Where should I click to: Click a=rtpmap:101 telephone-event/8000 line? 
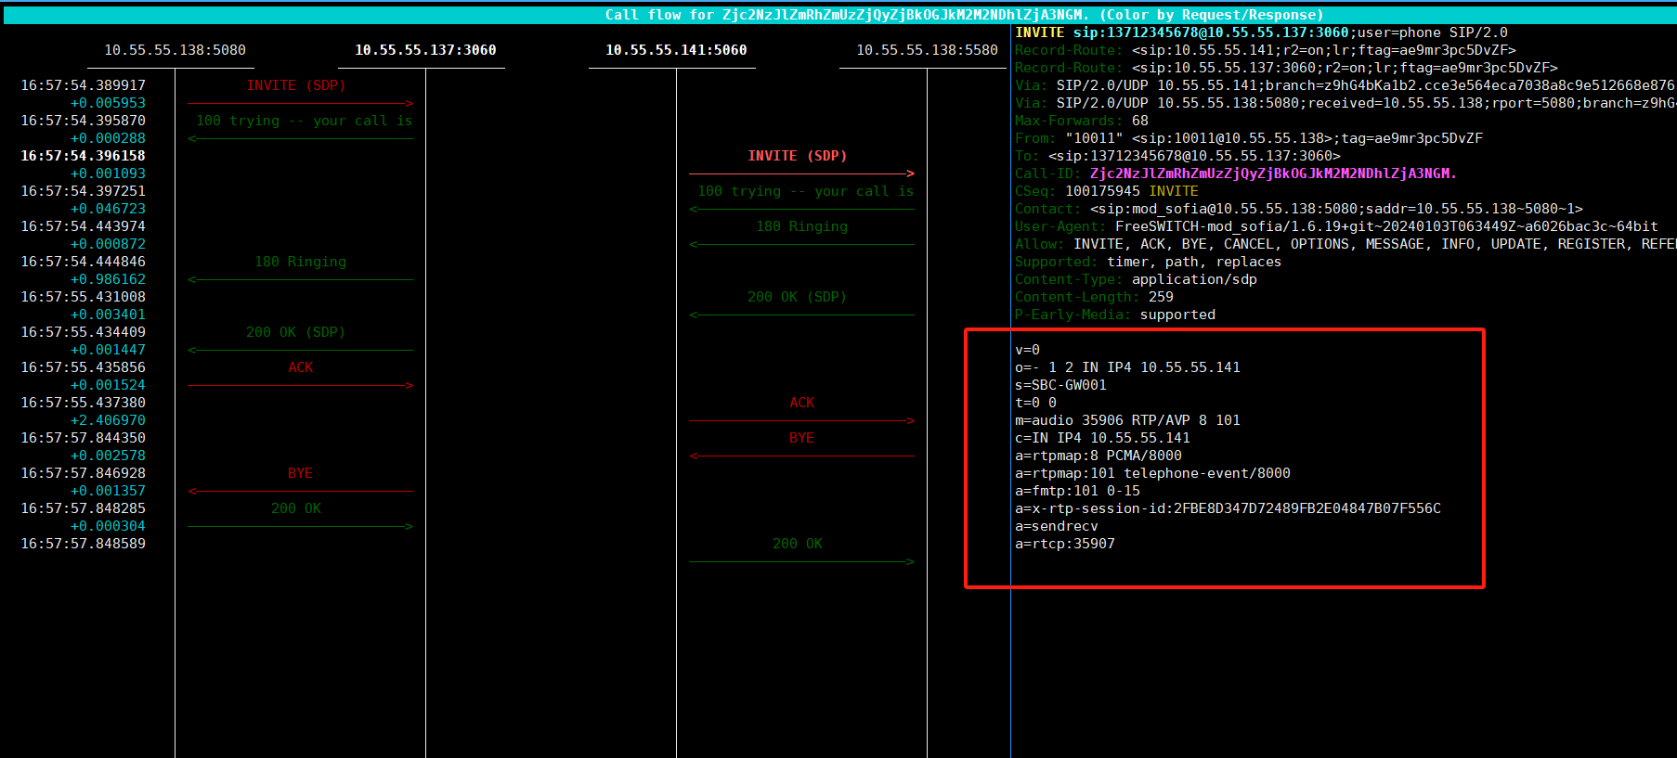1152,473
